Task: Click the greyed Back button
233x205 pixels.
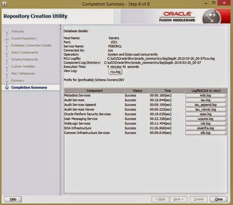Action: [x=160, y=199]
